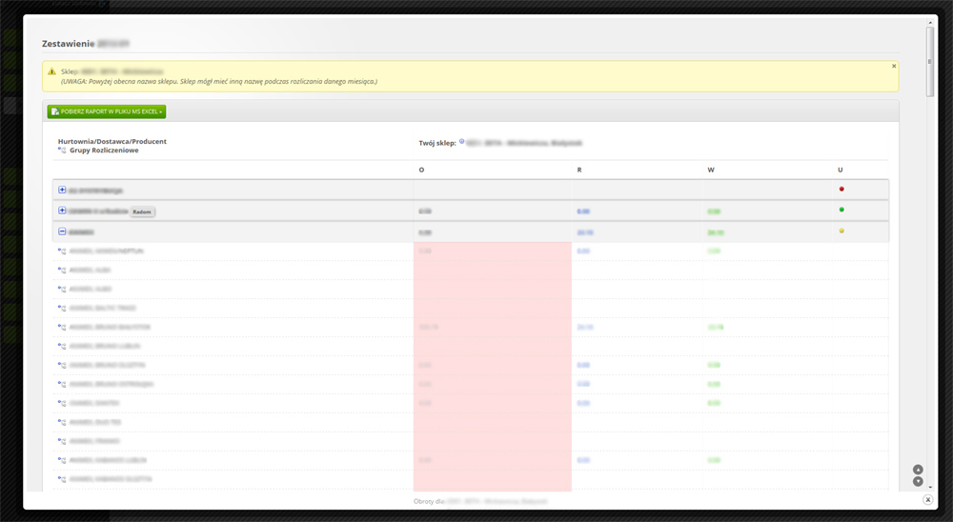953x522 pixels.
Task: Click the Grupy Rozliczeniowe group icon
Action: (x=62, y=151)
